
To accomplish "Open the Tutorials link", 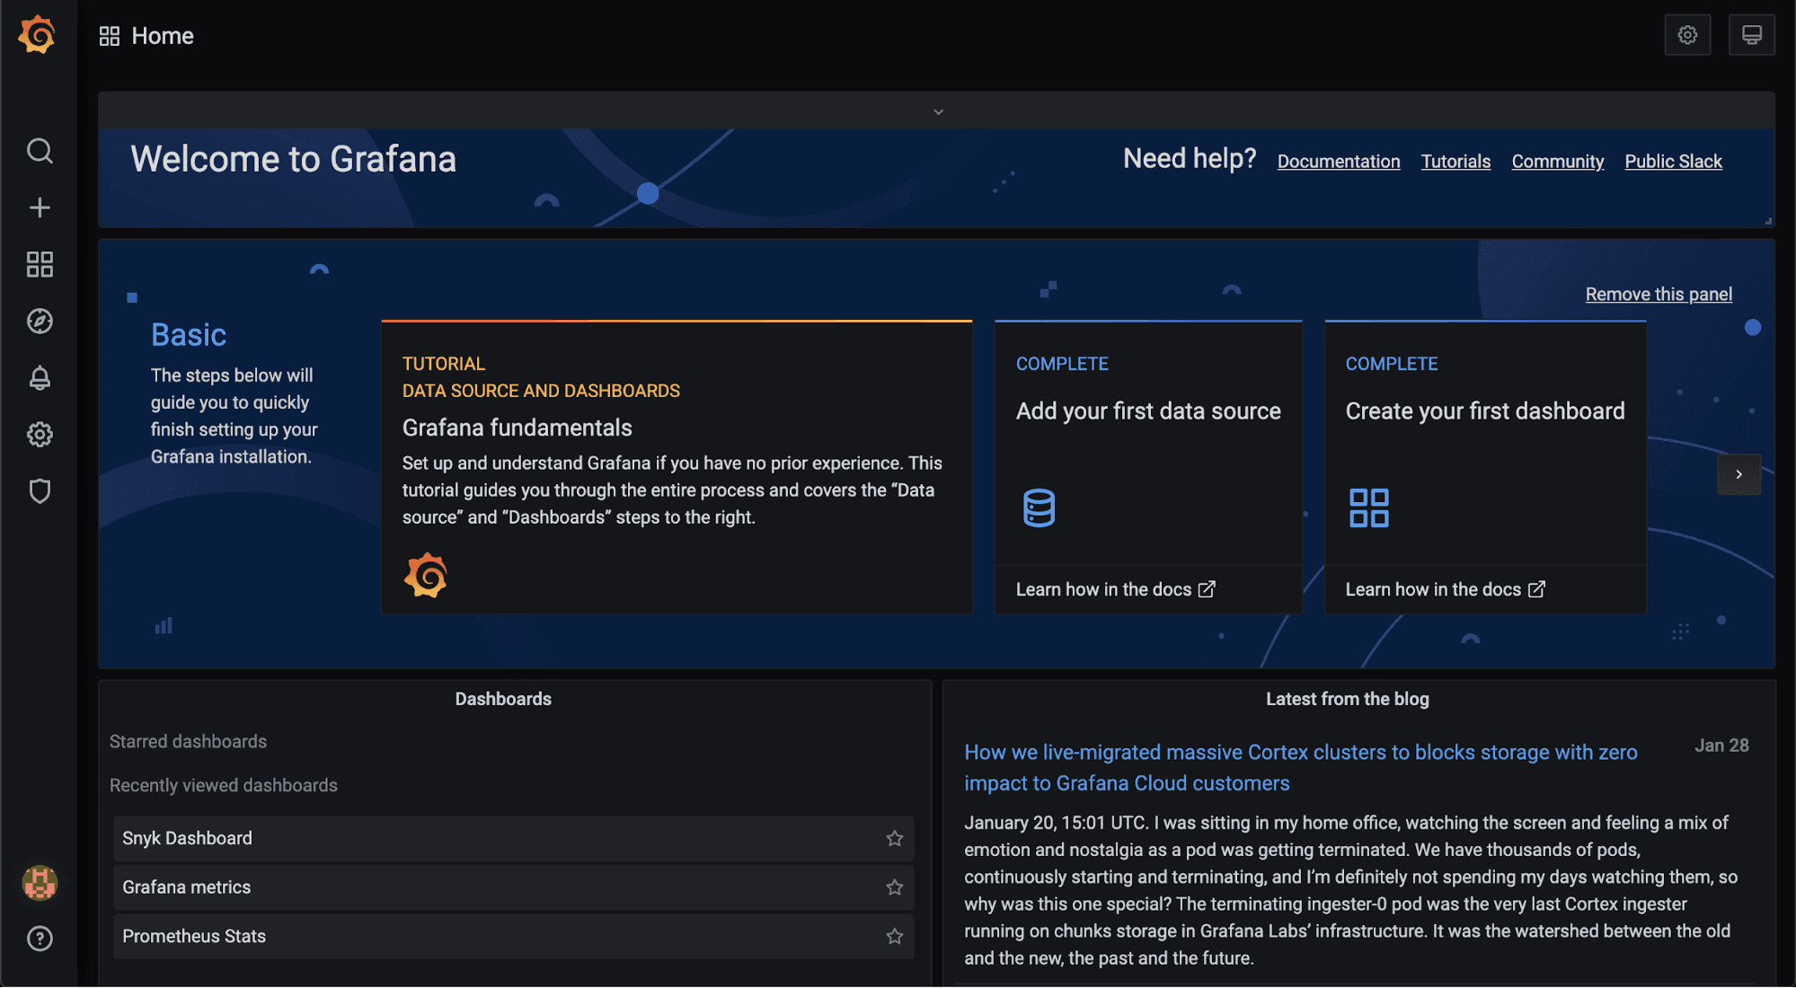I will pos(1455,161).
